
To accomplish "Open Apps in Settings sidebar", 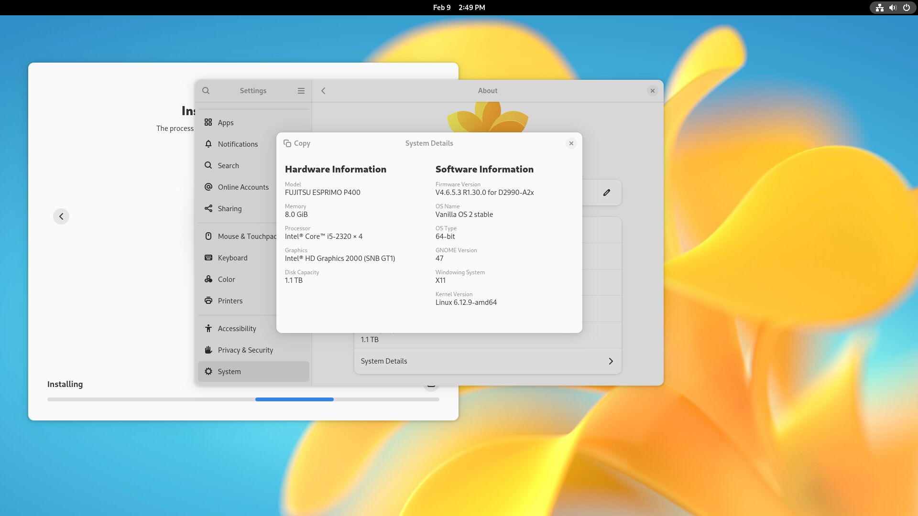I will (253, 122).
